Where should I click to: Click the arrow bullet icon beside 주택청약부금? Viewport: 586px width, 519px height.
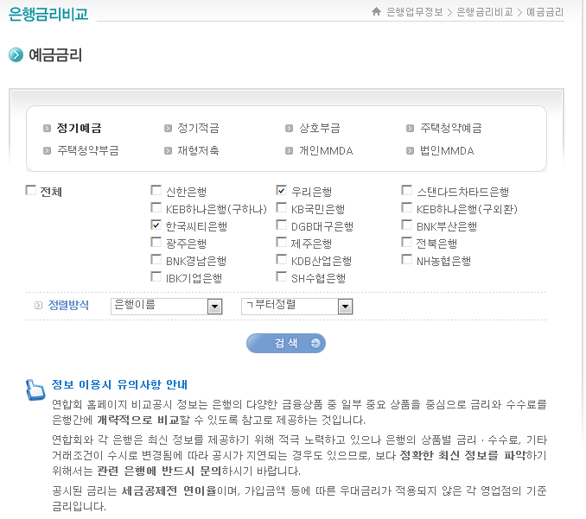point(47,151)
